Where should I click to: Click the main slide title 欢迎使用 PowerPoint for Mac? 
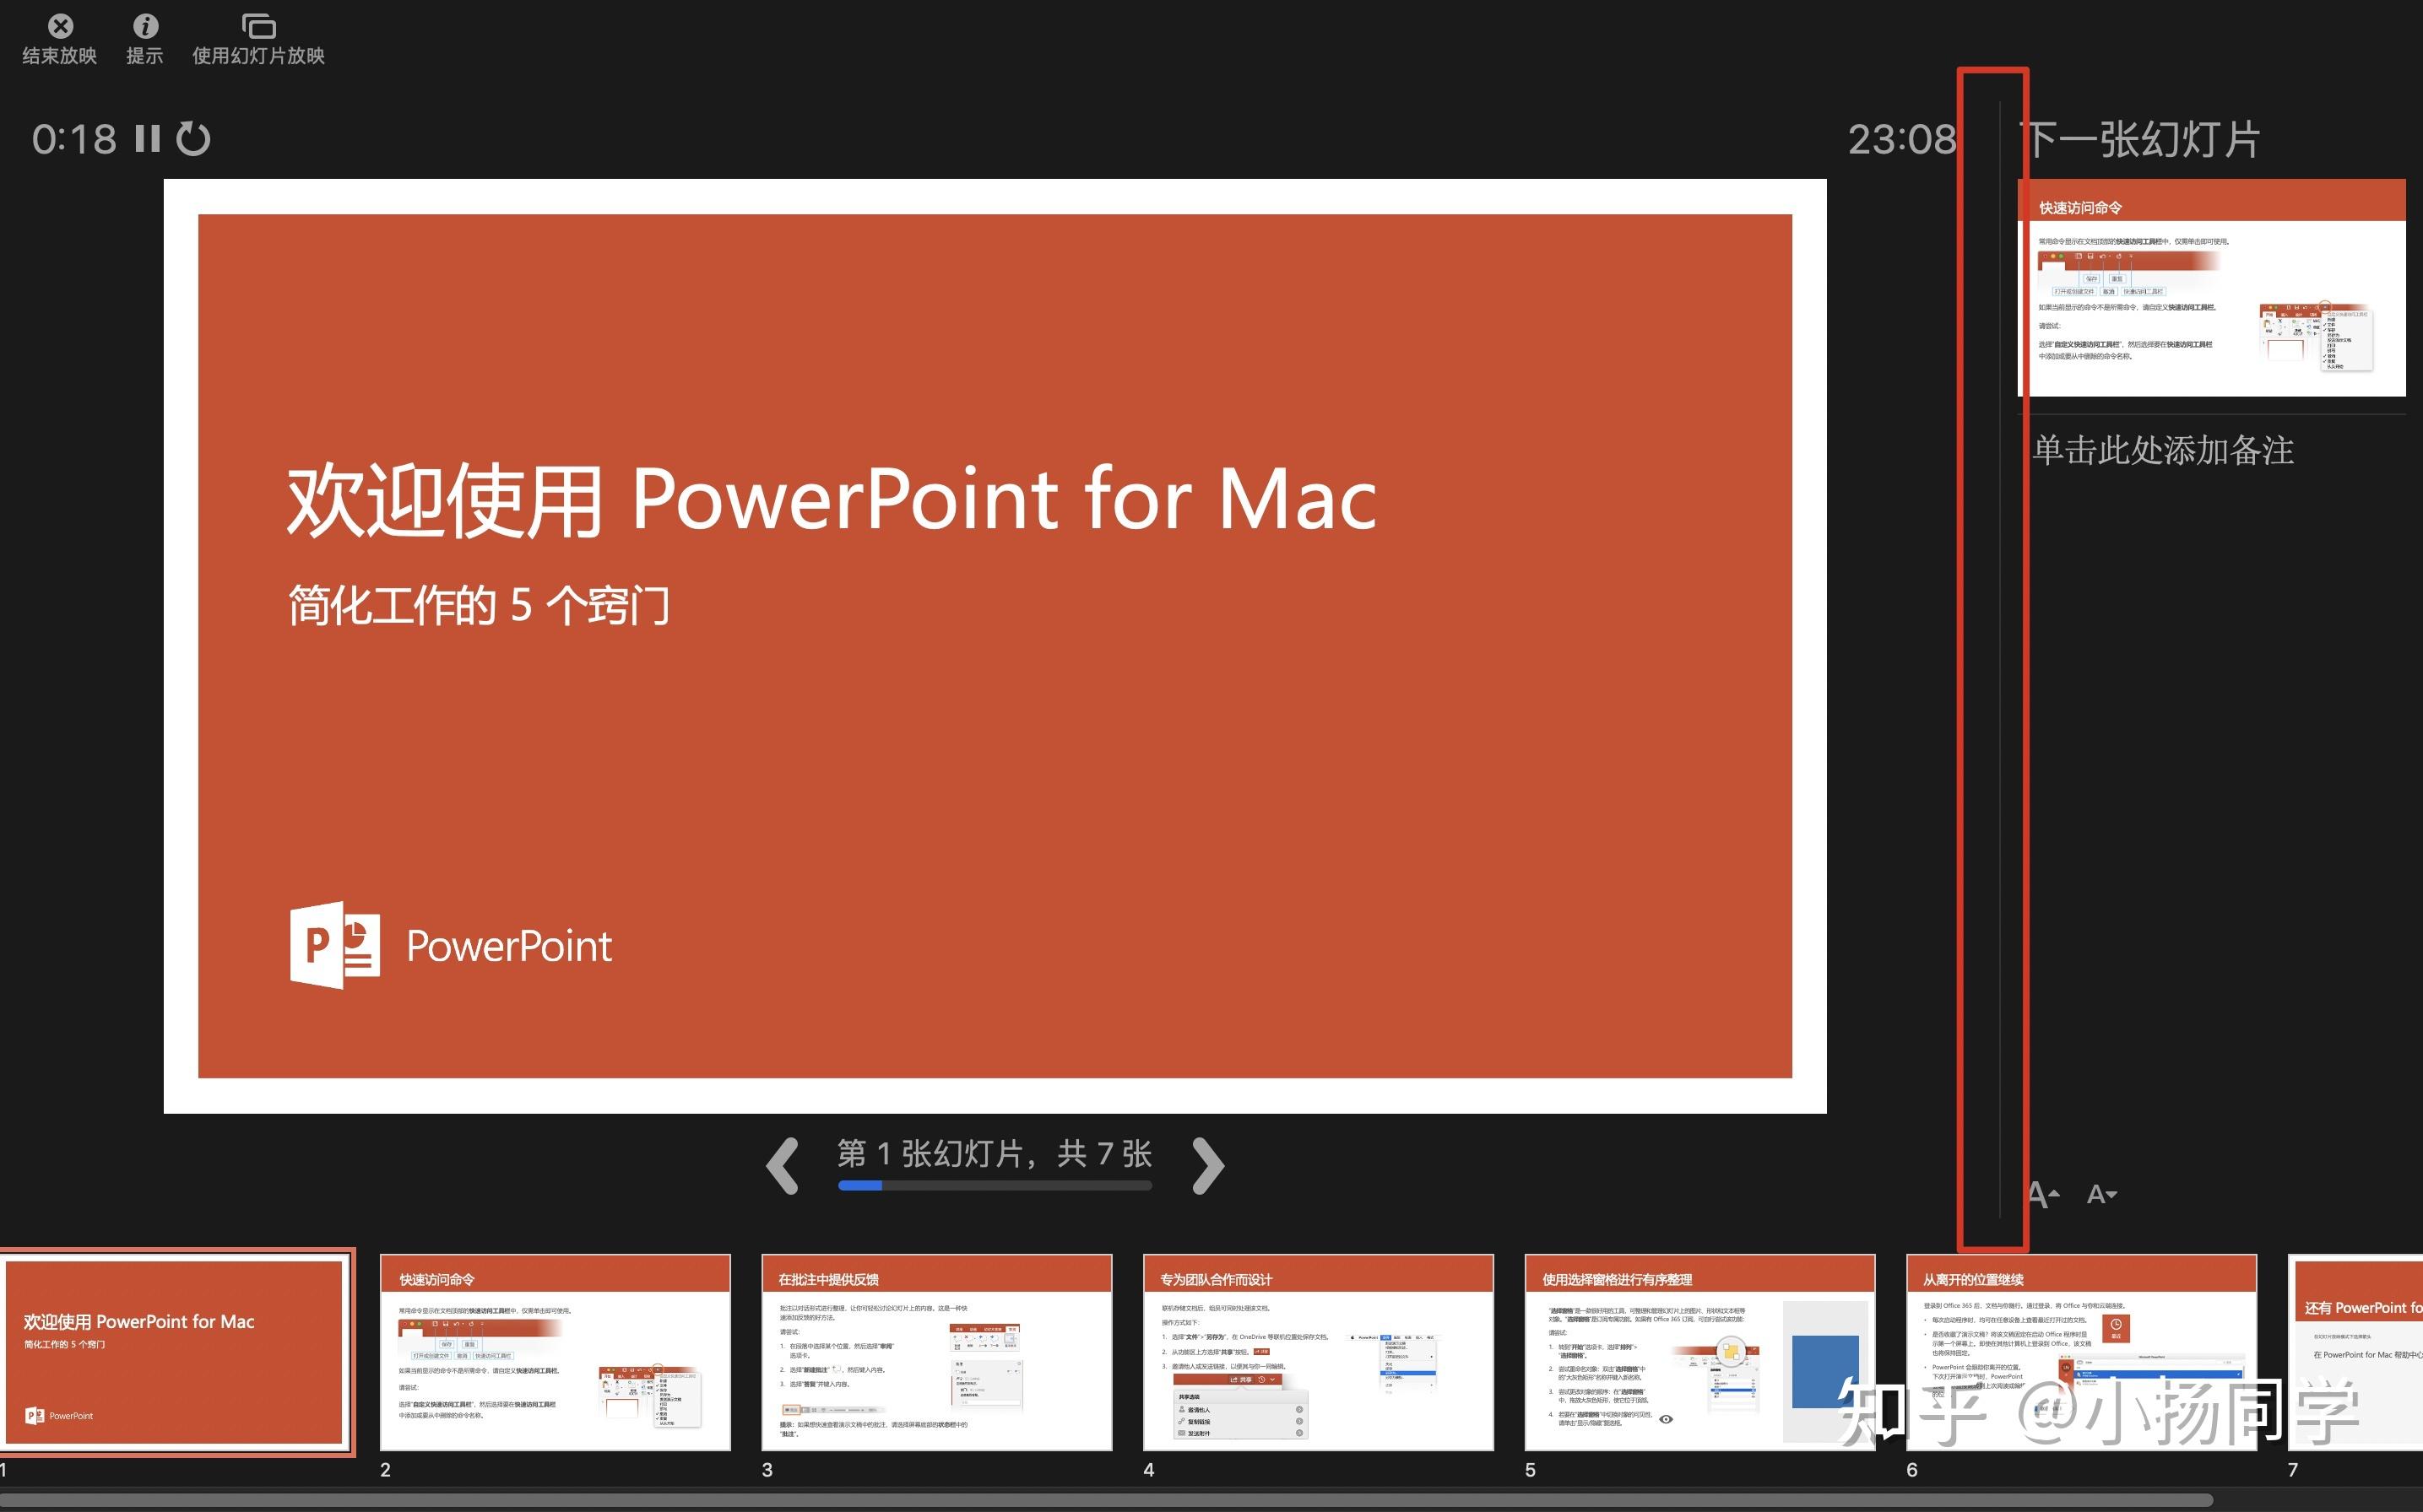point(832,499)
